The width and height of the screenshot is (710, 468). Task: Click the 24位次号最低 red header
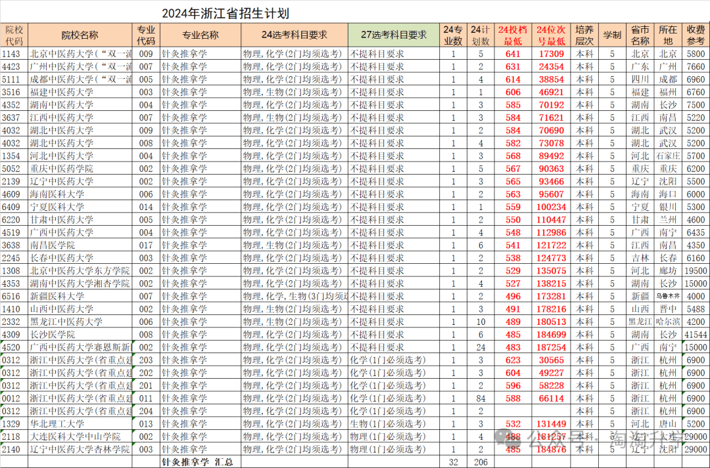pyautogui.click(x=551, y=35)
